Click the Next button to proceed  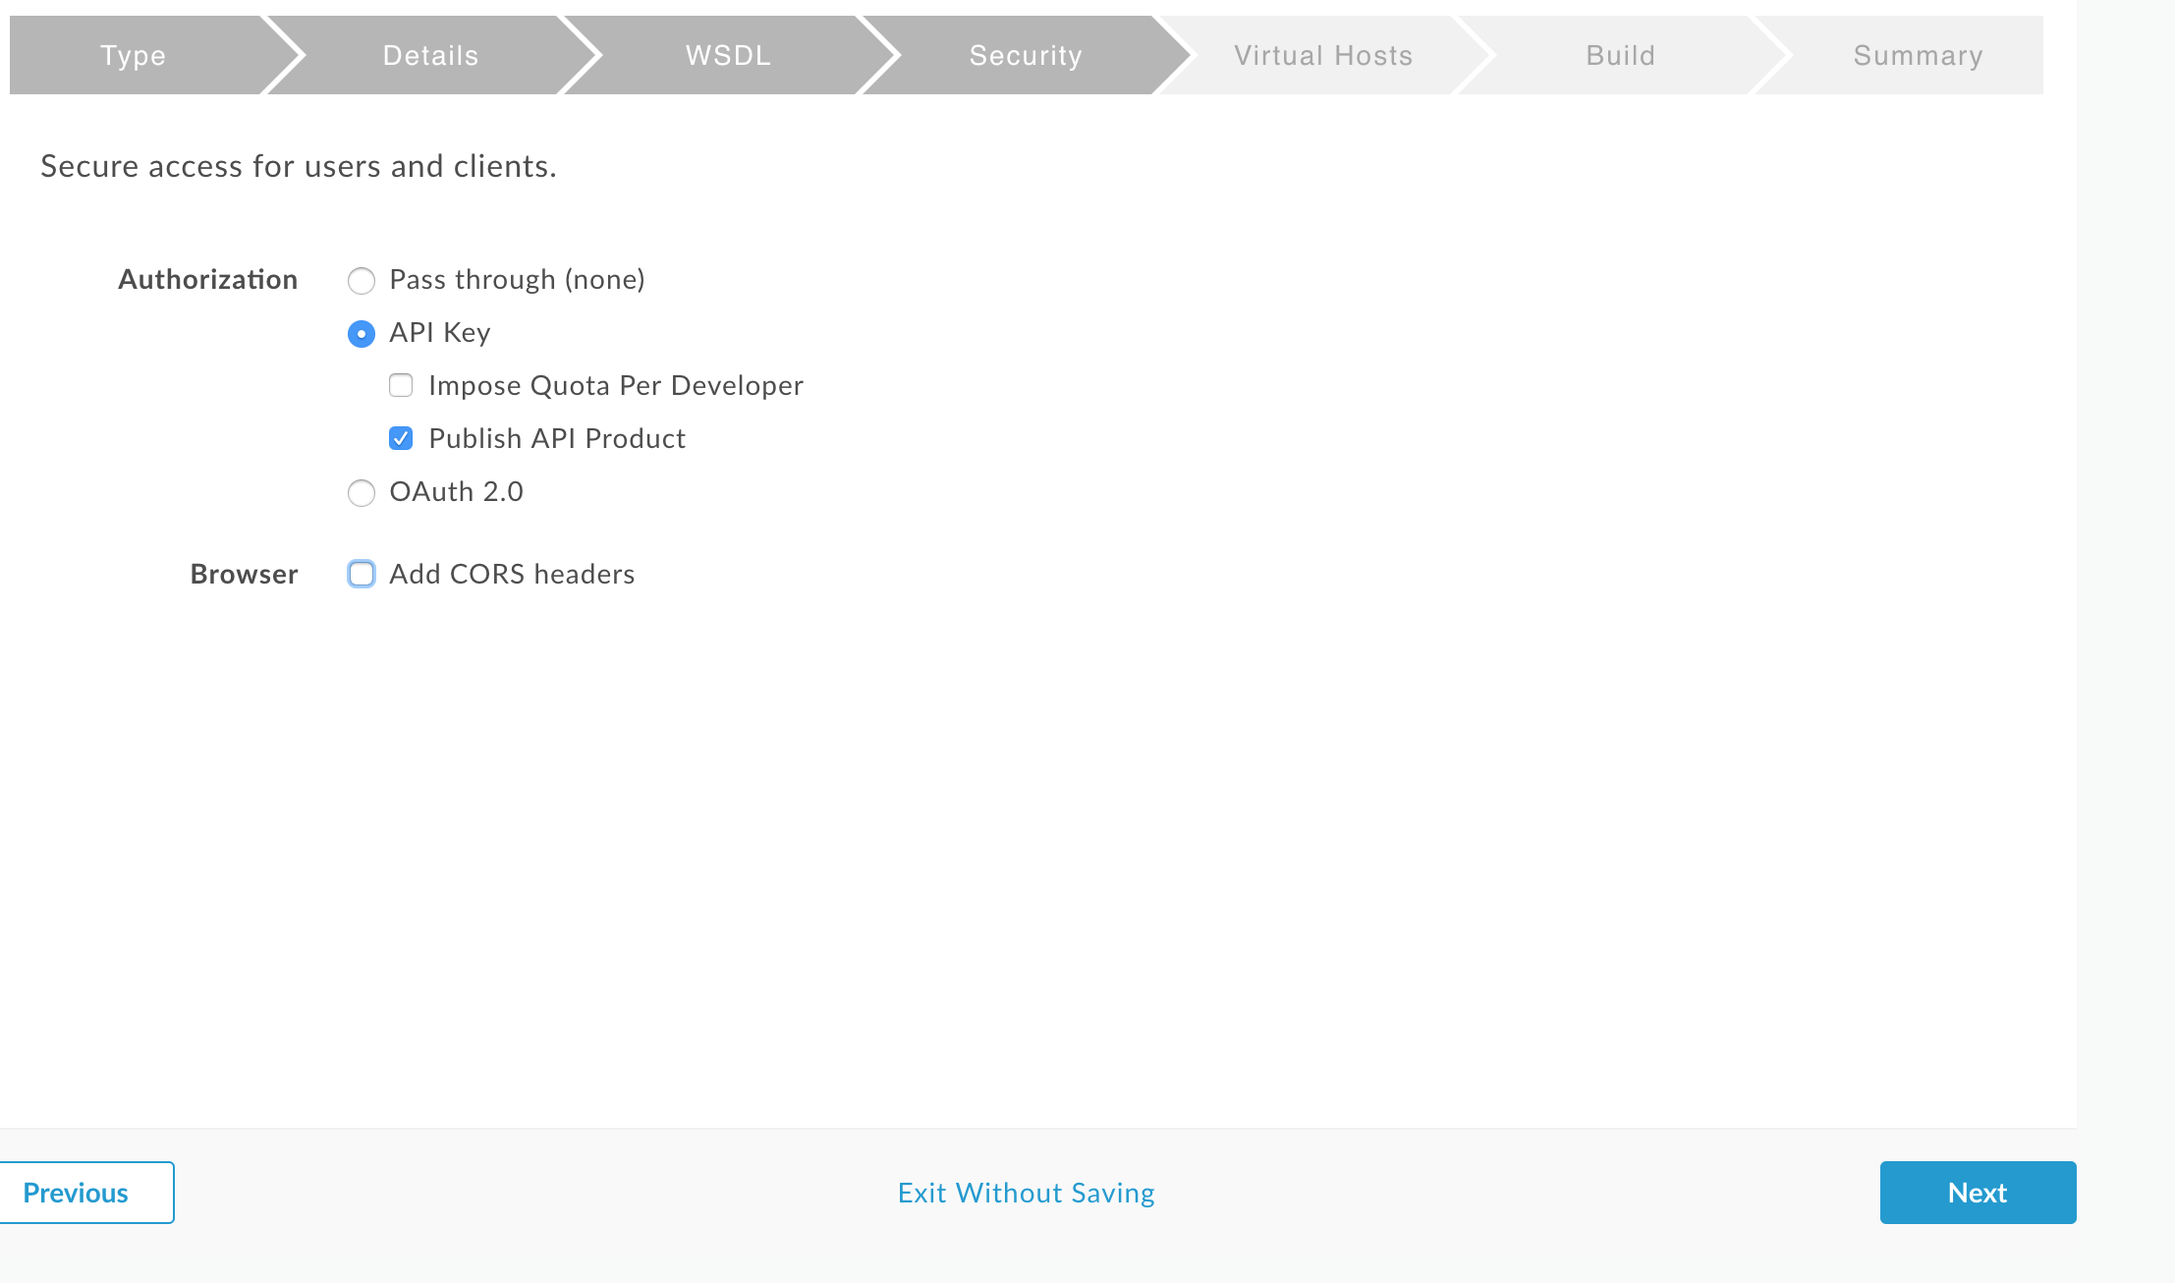1978,1193
